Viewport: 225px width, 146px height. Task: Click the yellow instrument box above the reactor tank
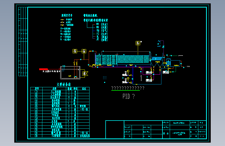138,43
